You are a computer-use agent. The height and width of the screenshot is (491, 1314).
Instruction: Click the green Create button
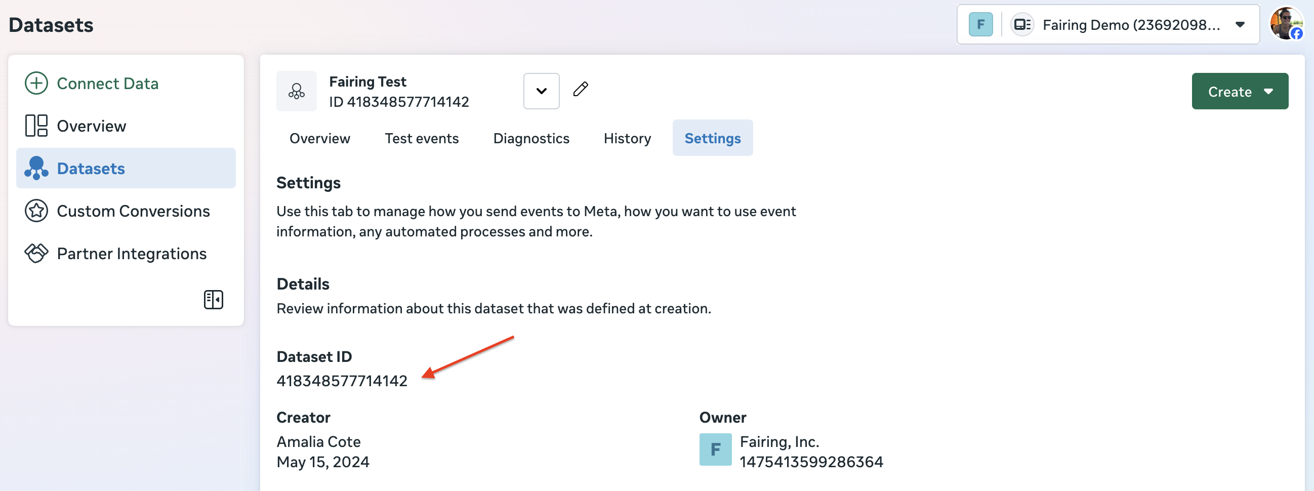[x=1240, y=91]
